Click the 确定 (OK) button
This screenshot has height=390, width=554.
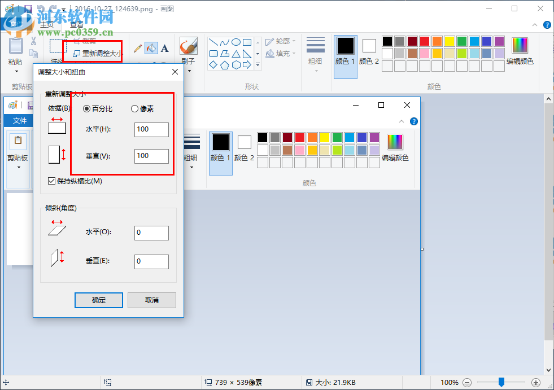point(98,300)
